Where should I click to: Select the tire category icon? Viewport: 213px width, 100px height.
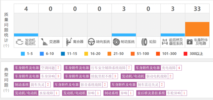(x=144, y=42)
